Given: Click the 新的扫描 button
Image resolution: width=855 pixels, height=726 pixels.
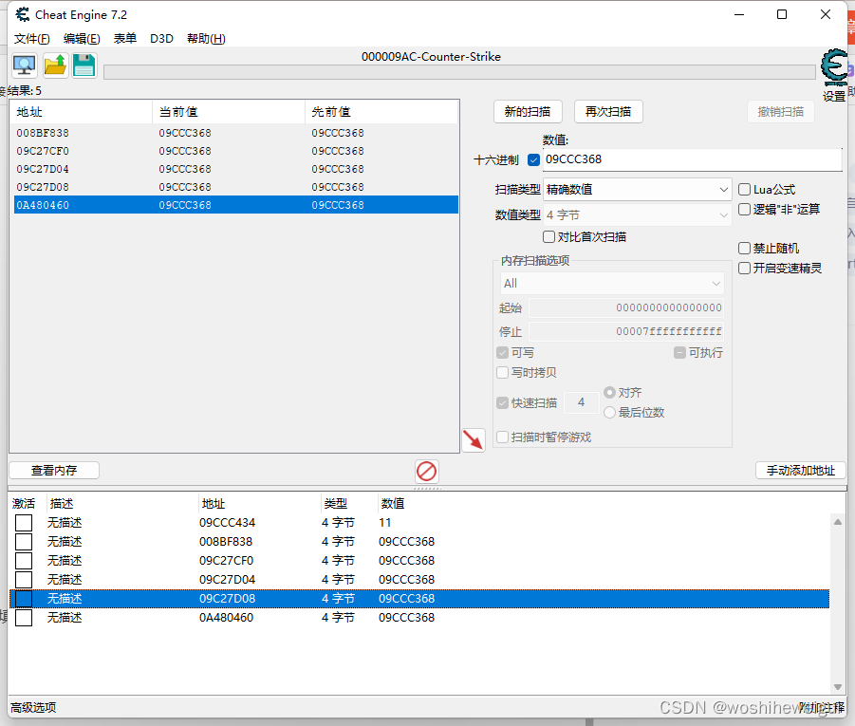Looking at the screenshot, I should [528, 112].
